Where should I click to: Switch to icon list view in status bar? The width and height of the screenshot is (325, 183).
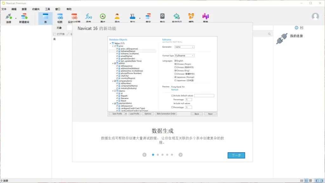point(302,181)
